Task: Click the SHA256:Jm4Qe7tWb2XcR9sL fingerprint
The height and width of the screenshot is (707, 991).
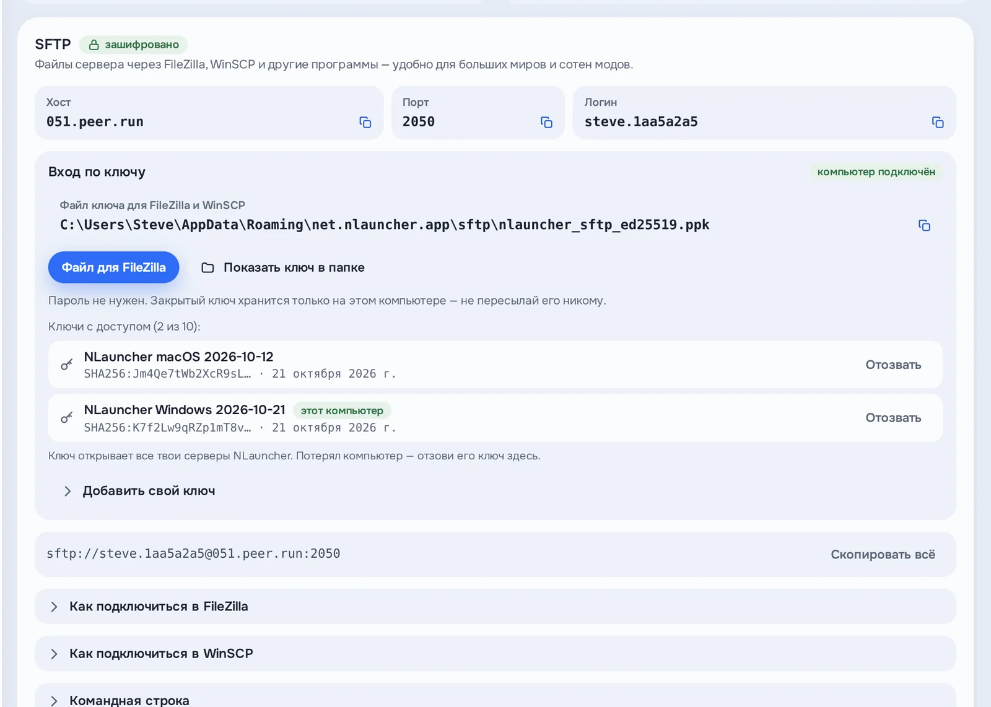Action: coord(167,374)
